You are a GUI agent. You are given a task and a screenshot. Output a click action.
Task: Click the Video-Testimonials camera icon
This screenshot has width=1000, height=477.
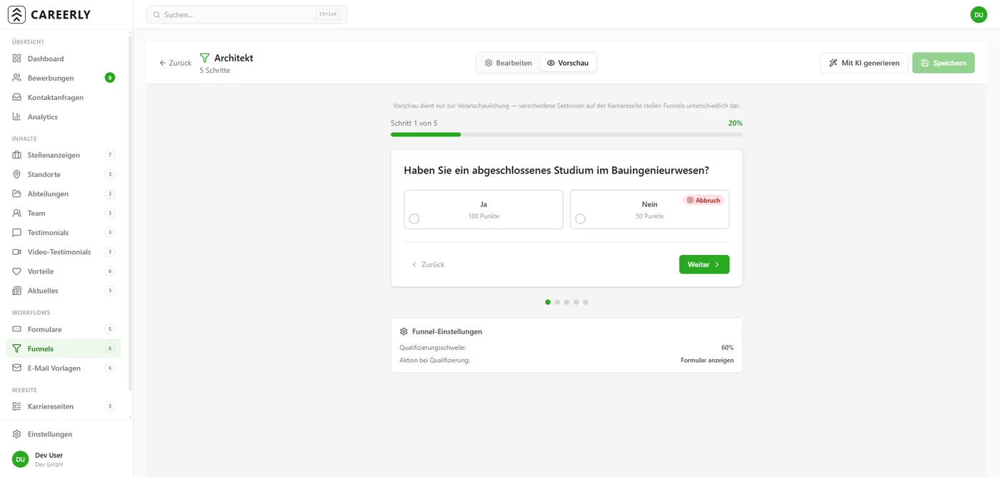click(x=17, y=251)
